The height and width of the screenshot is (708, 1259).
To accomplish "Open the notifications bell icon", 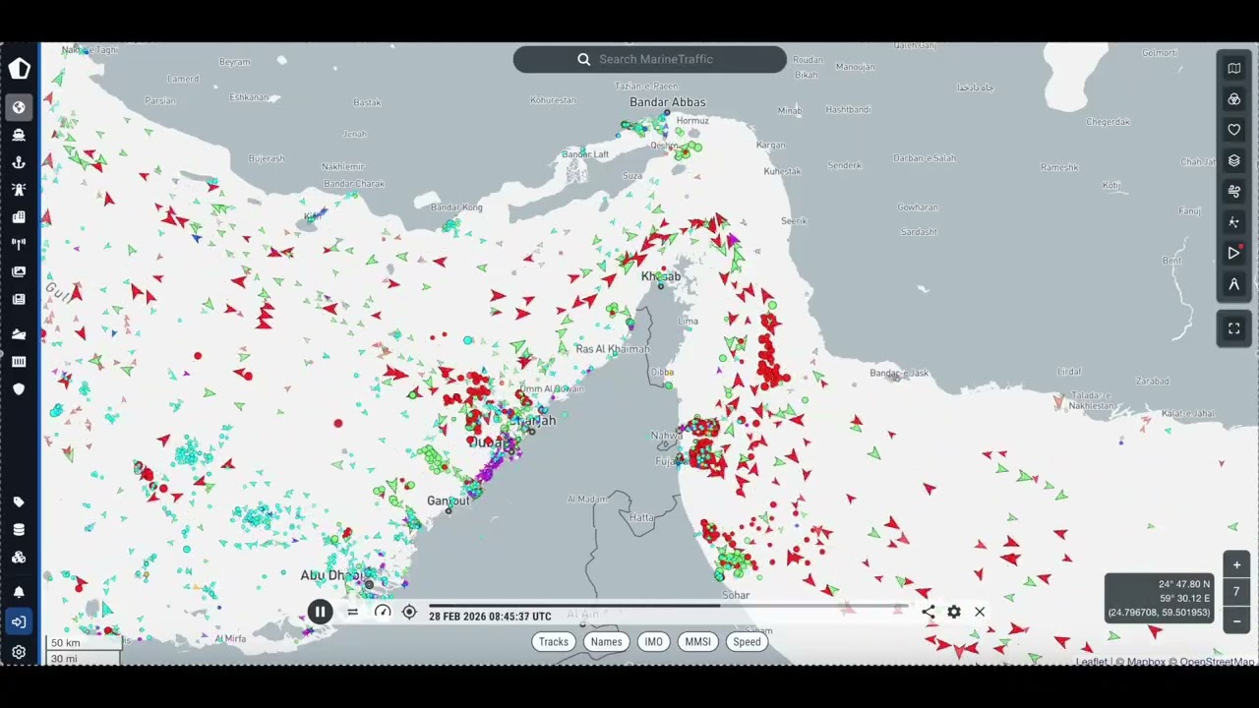I will (19, 592).
